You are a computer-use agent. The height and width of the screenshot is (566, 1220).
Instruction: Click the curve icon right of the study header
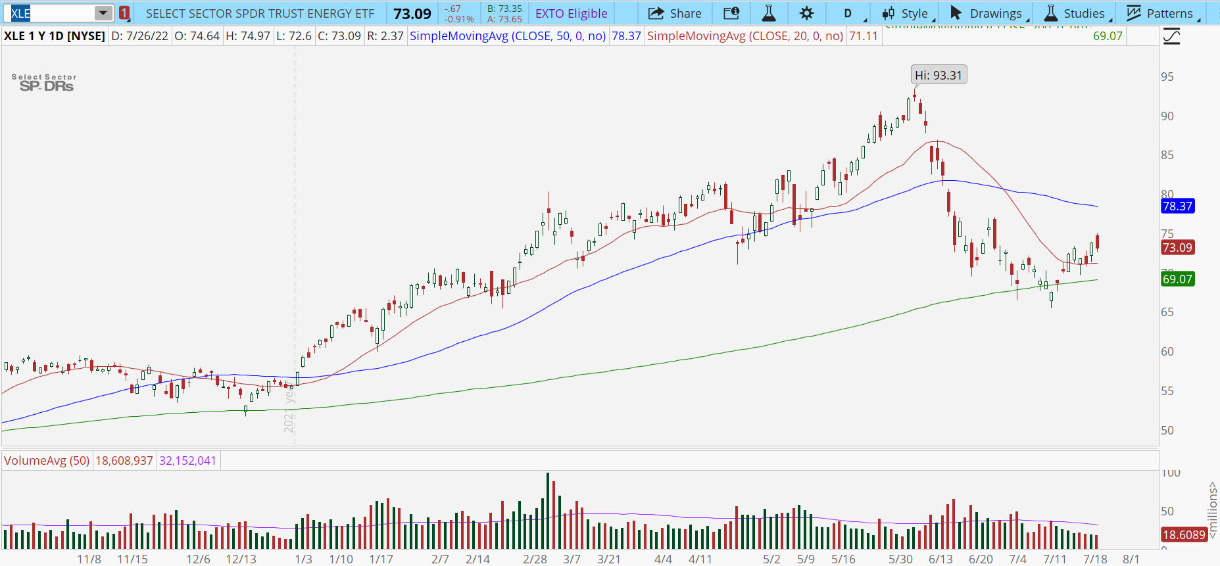[x=1172, y=37]
